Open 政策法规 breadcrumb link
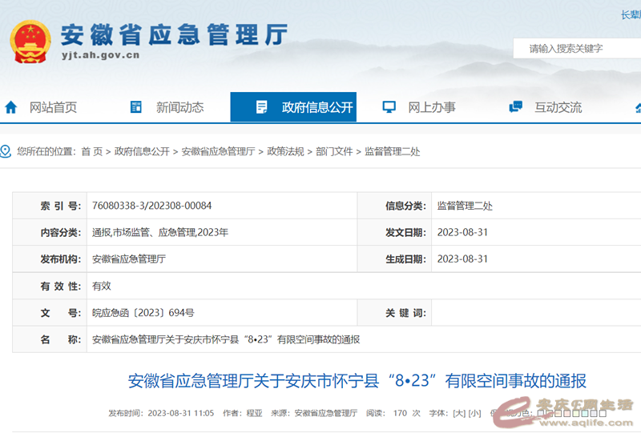The height and width of the screenshot is (433, 641). tap(285, 151)
